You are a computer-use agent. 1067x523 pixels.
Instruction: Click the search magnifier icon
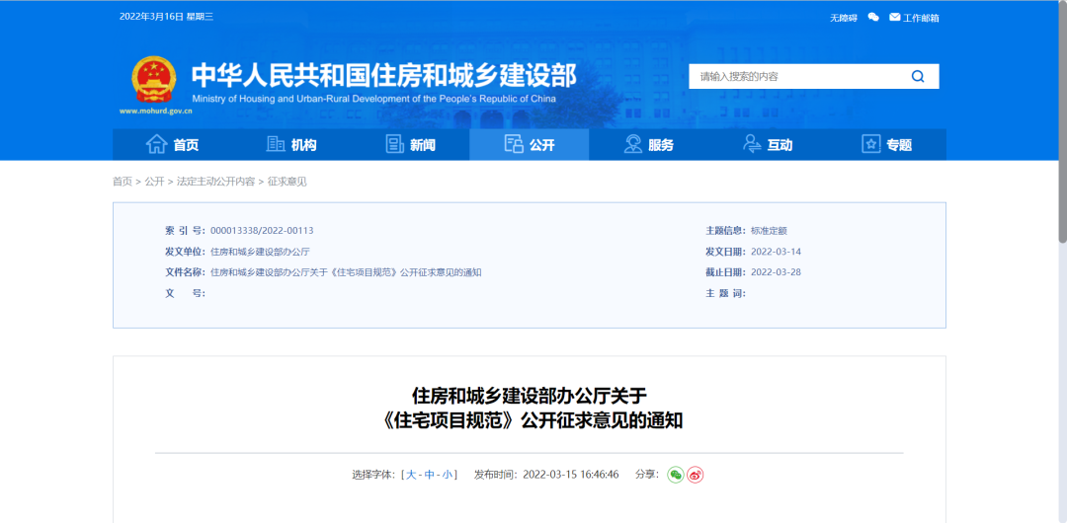[918, 77]
